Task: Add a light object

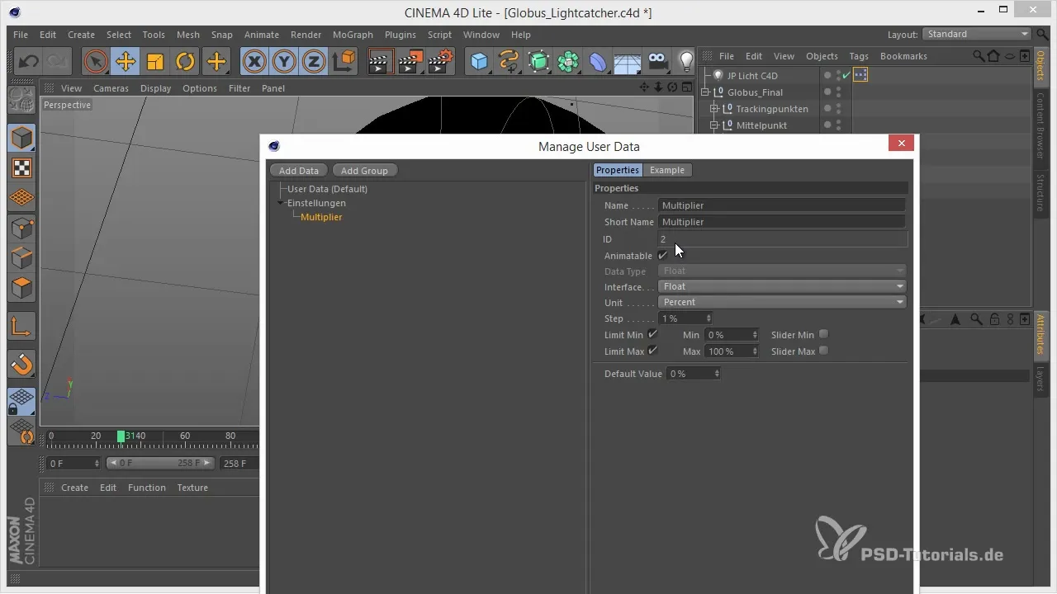Action: (685, 61)
